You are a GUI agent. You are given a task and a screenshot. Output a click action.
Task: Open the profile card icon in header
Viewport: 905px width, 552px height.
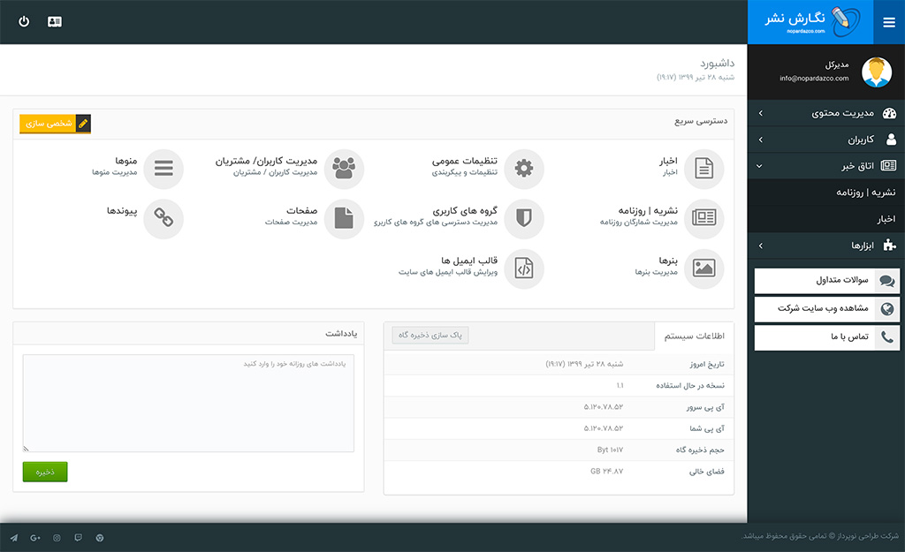click(x=55, y=21)
